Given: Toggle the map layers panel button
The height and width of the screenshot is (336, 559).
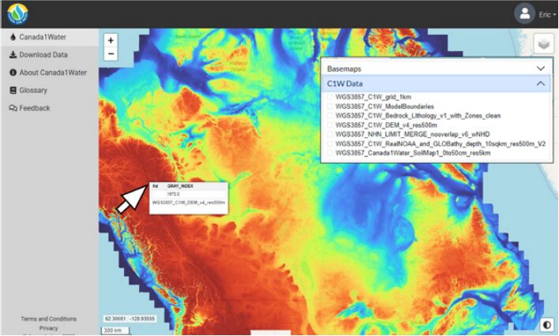Looking at the screenshot, I should (x=543, y=44).
